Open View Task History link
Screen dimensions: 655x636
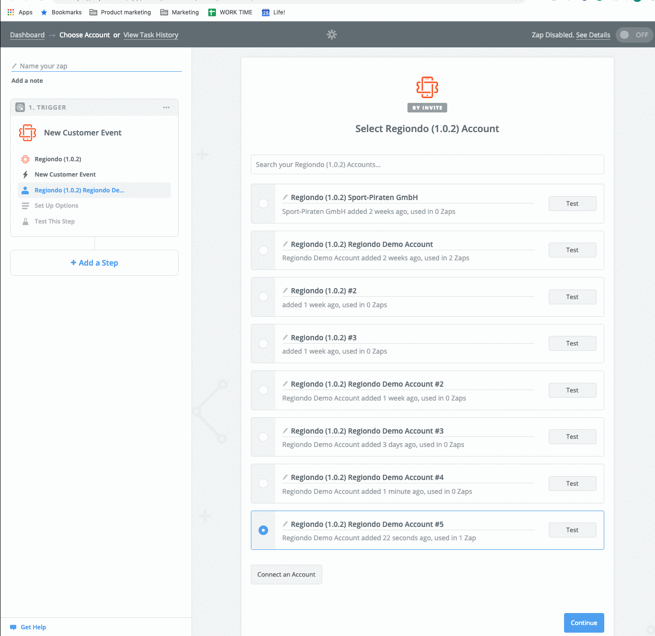[151, 35]
